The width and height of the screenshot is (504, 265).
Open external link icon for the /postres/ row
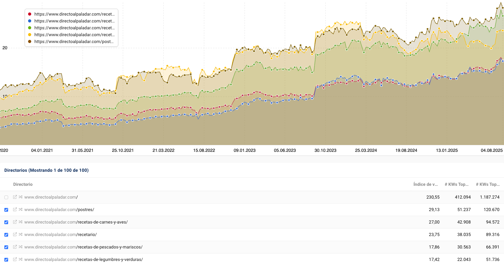[15, 210]
